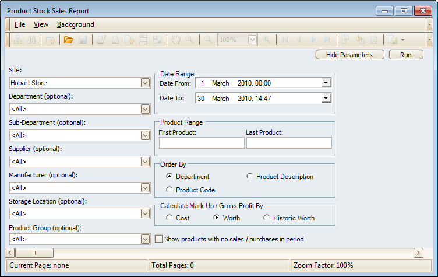Open the 100% zoom level combo box
Viewport: 438px width, 277px height.
click(252, 40)
